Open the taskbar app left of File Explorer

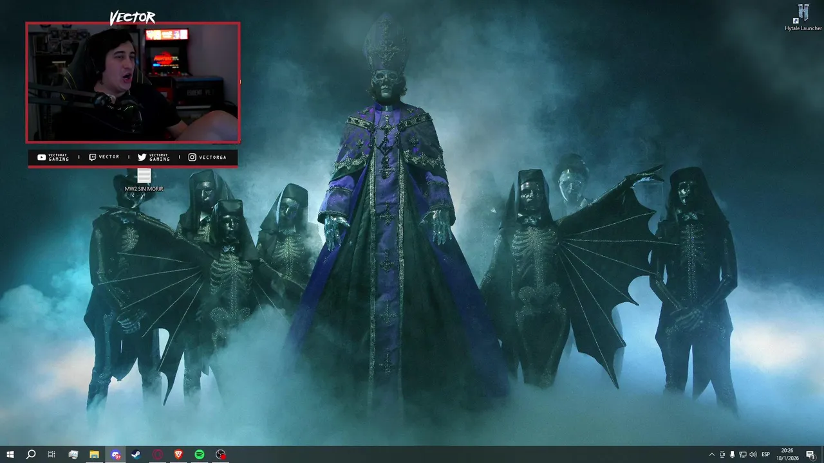coord(73,455)
